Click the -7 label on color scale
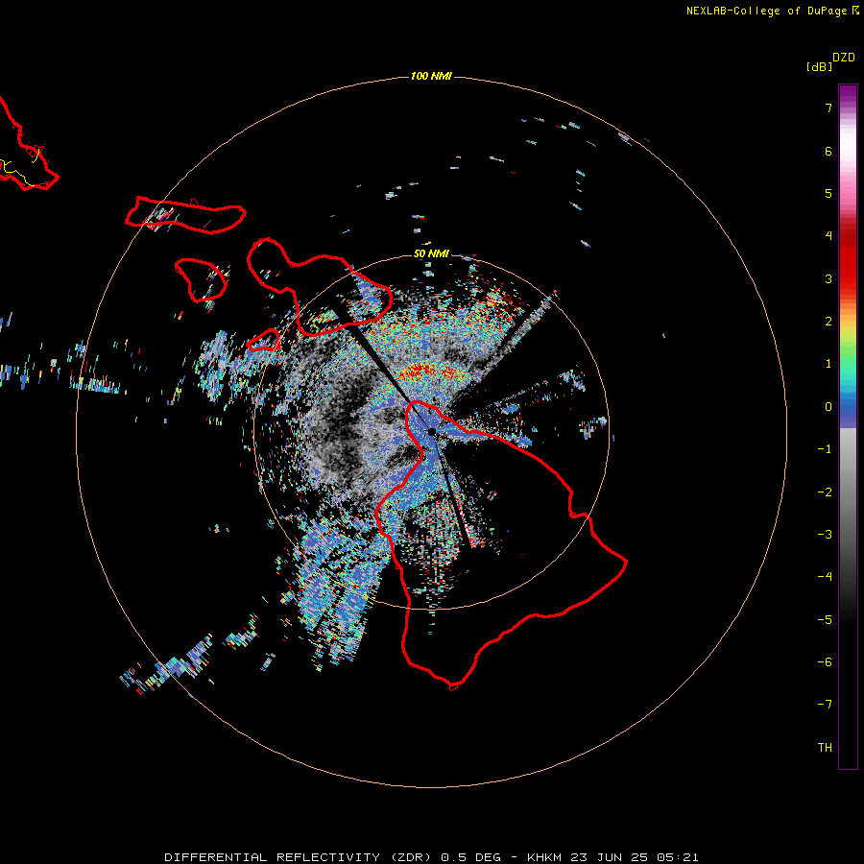864x864 pixels. click(825, 705)
